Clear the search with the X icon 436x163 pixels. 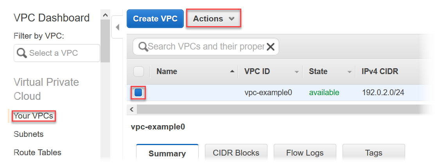(270, 47)
